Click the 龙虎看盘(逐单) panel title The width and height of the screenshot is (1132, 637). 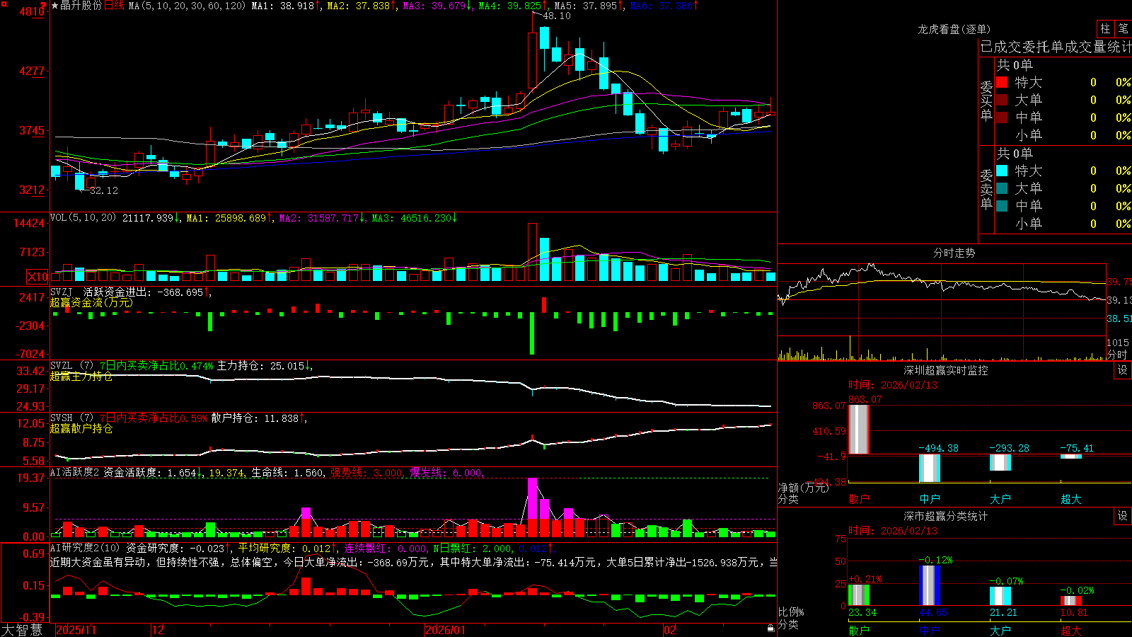coord(954,29)
